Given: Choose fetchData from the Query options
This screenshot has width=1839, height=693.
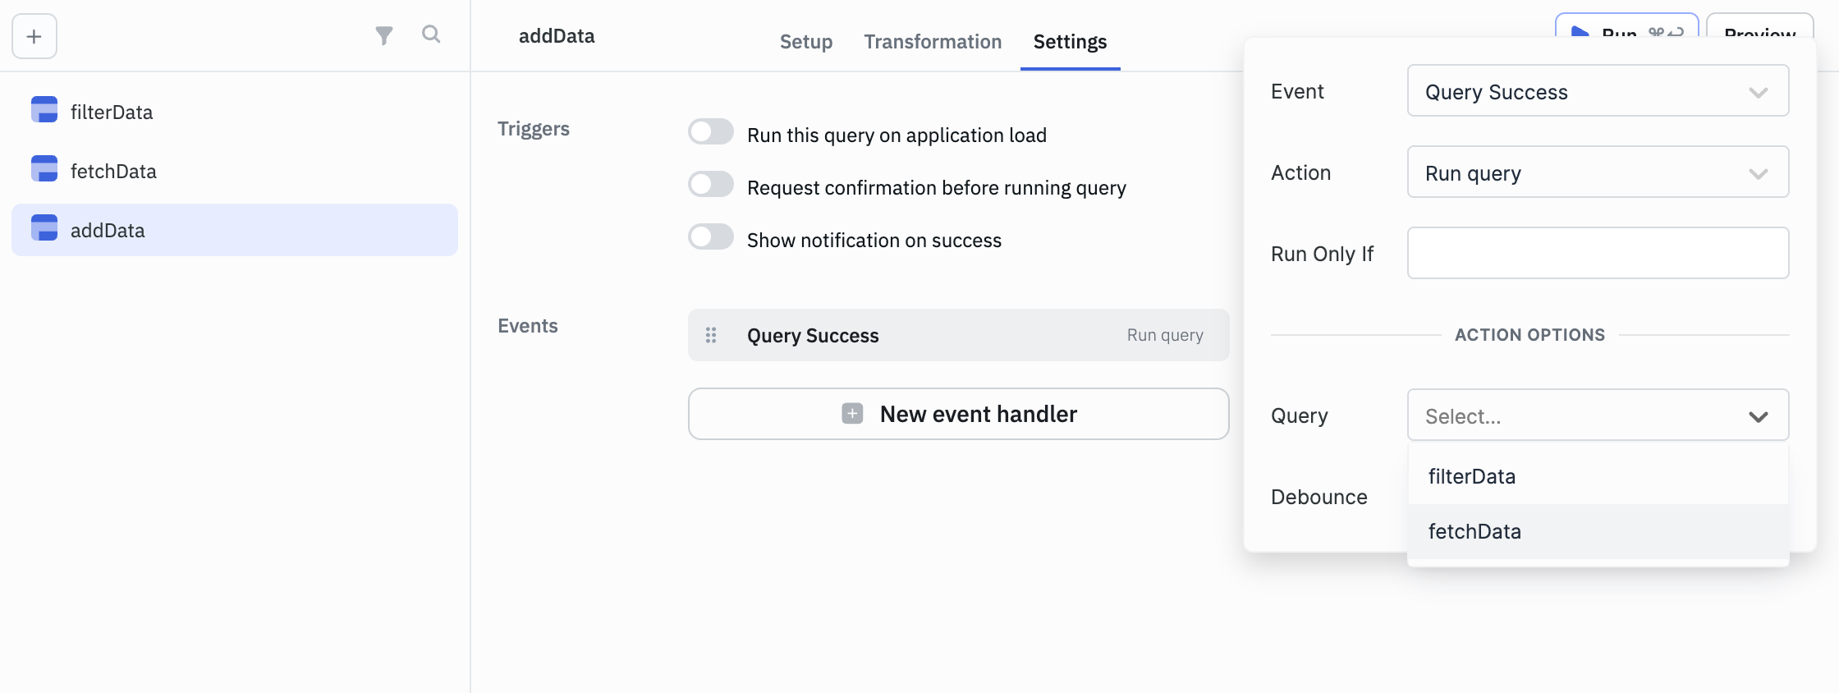Looking at the screenshot, I should pyautogui.click(x=1474, y=531).
